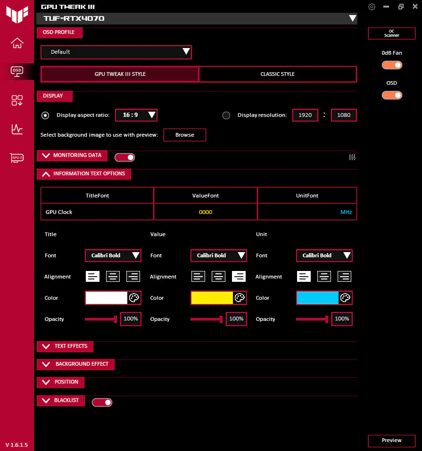Viewport: 422px width, 451px height.
Task: Click the Title opacity 100% field
Action: point(131,319)
